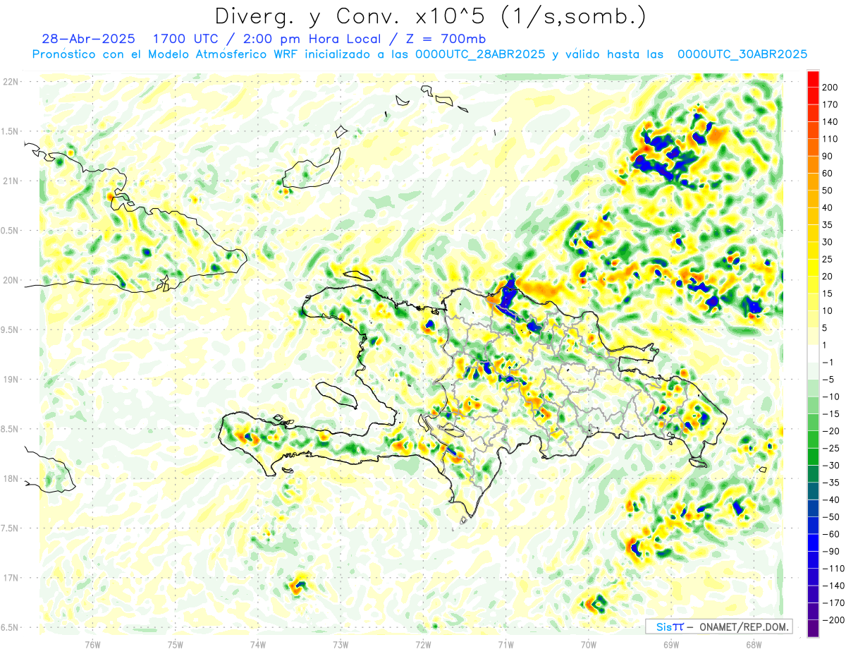Pick the white swatch between 1 and -1
The image size is (846, 654).
pos(813,353)
